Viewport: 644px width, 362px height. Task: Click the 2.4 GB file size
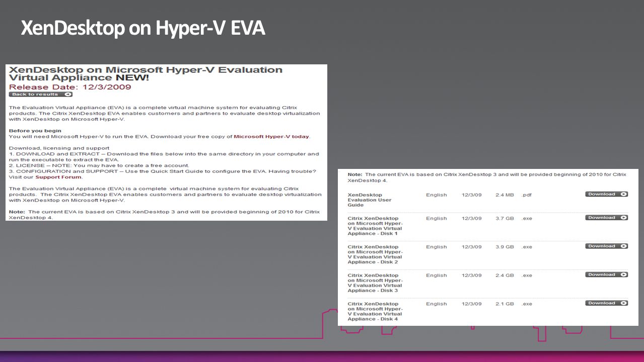[505, 276]
